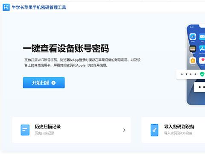Viewport: 205px width, 154px height.
Task: Click the 导入密码到iOS设备 subtitle text
Action: [178, 133]
